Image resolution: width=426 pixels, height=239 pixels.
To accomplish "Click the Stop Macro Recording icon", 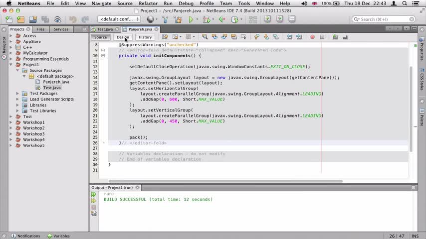I will click(322, 37).
